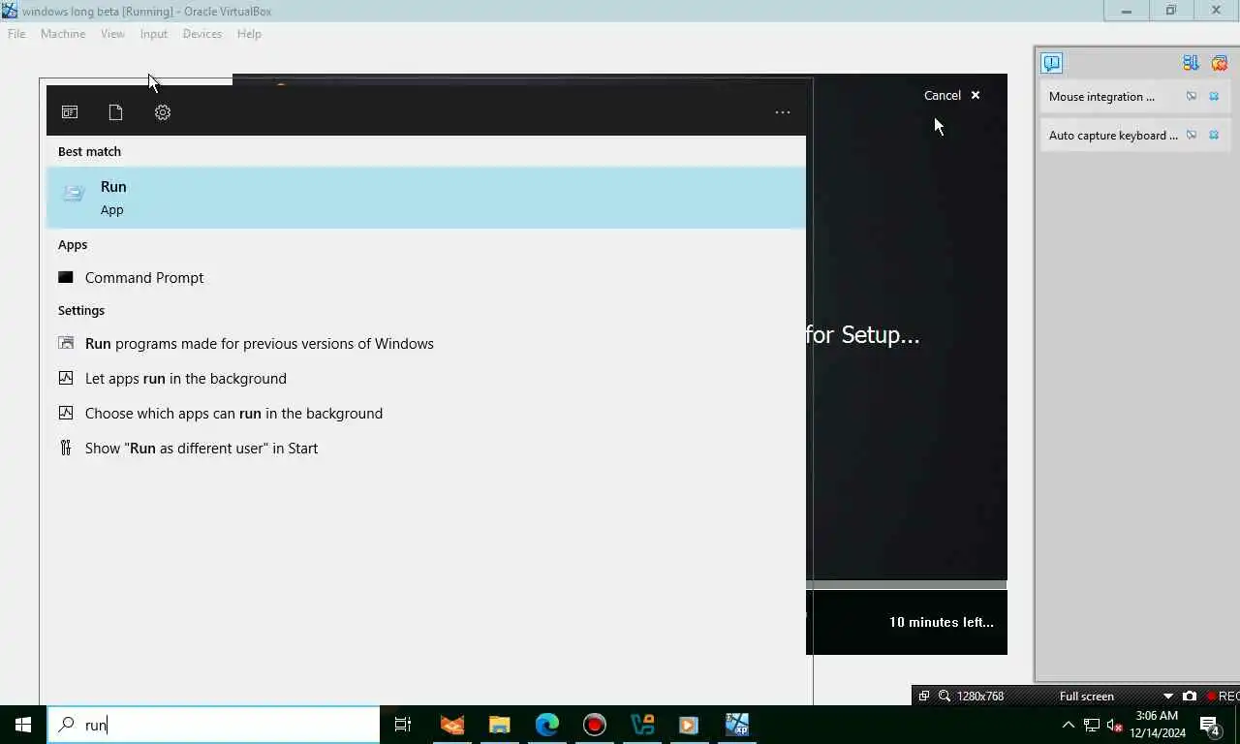Expand the Auto capture keyboard notification
The height and width of the screenshot is (744, 1240).
pyautogui.click(x=1113, y=135)
